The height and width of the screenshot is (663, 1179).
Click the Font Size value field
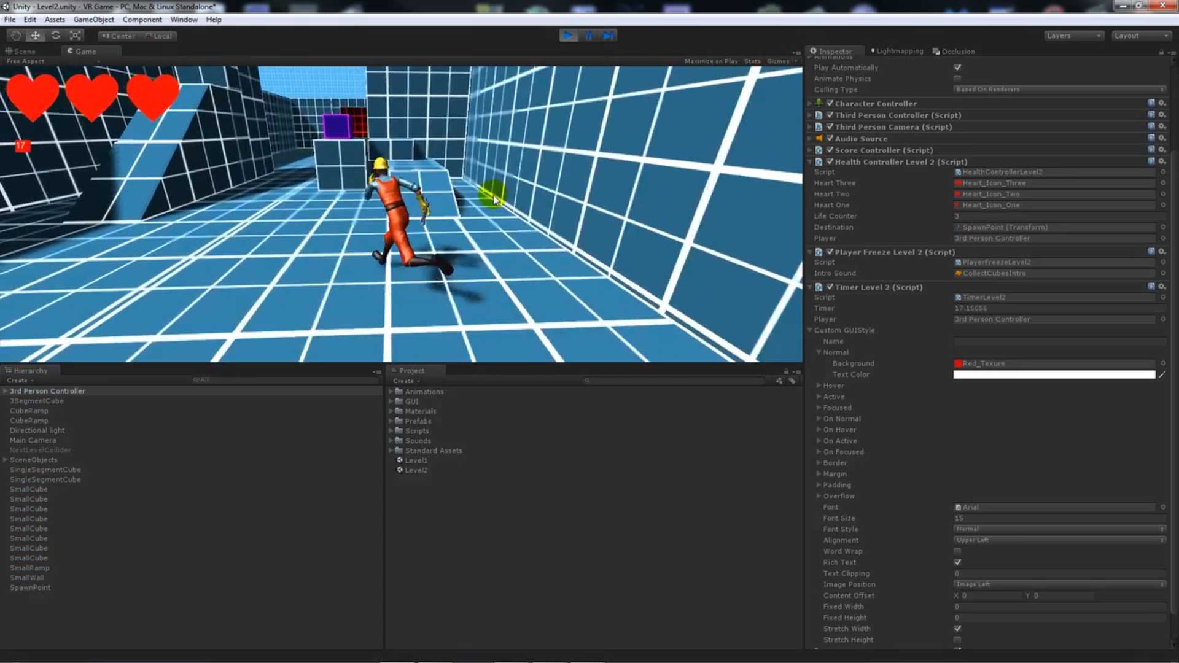(1060, 518)
